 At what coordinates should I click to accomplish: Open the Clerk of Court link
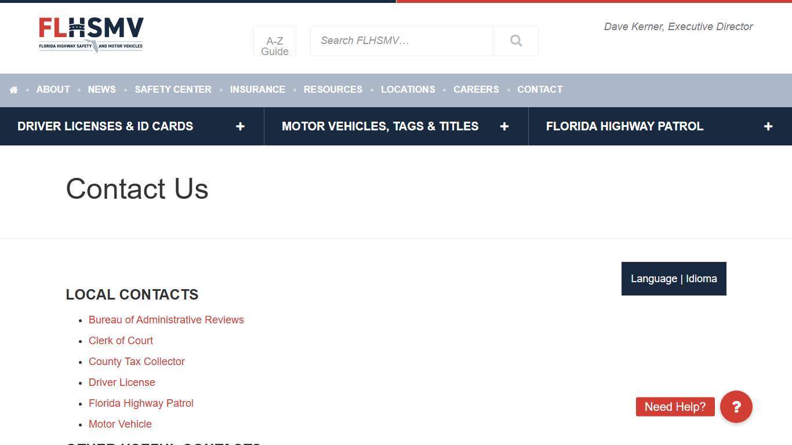pyautogui.click(x=121, y=341)
